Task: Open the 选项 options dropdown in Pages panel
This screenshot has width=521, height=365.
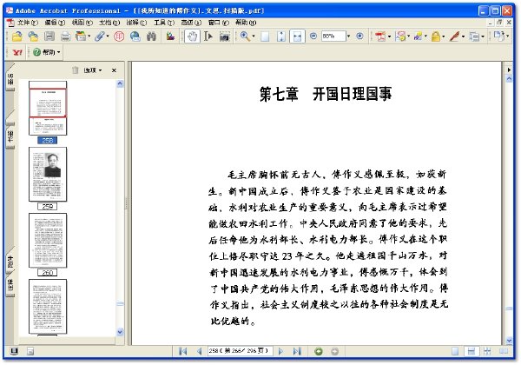Action: [x=93, y=70]
